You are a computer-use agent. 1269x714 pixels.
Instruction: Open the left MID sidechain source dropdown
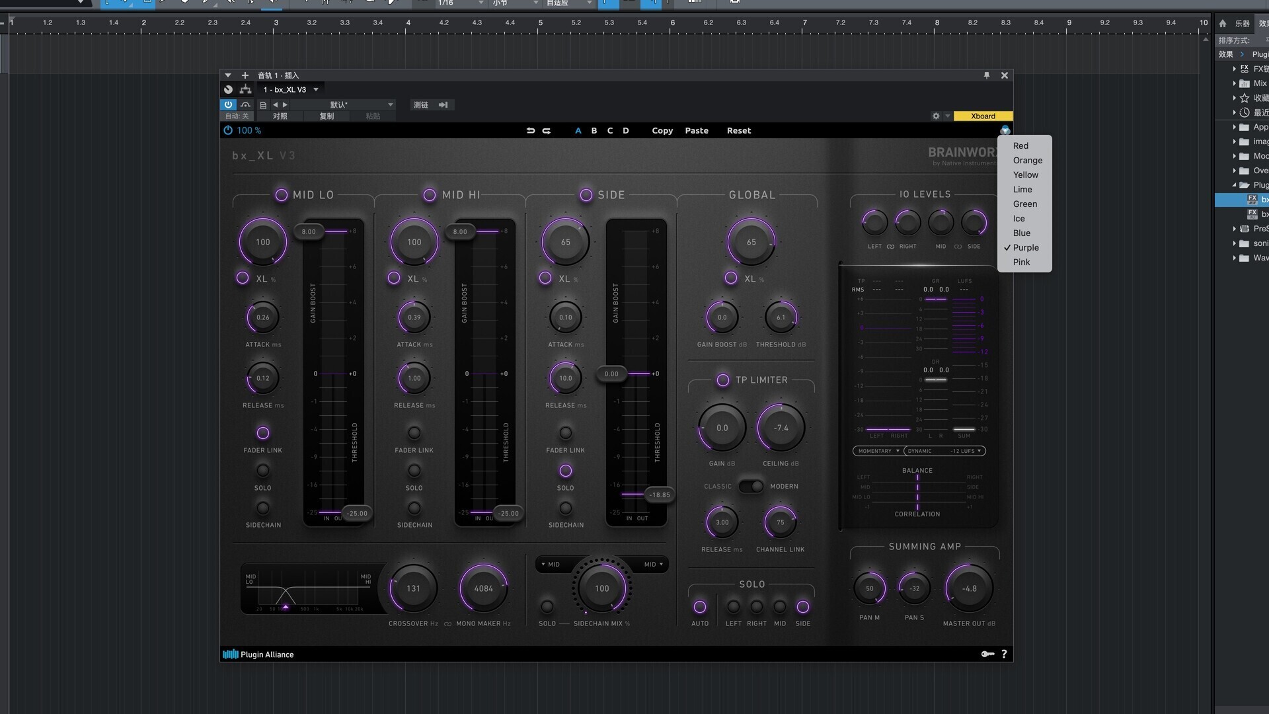(x=551, y=565)
